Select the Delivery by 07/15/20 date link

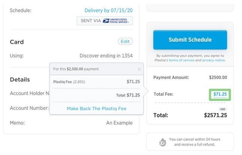point(108,10)
